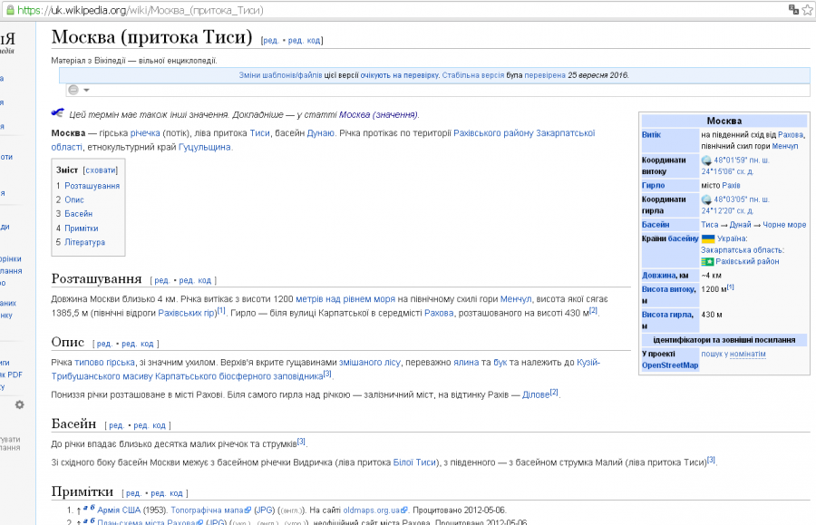Image resolution: width=816 pixels, height=525 pixels.
Task: Click the green HTTPS lock icon
Action: [x=9, y=9]
